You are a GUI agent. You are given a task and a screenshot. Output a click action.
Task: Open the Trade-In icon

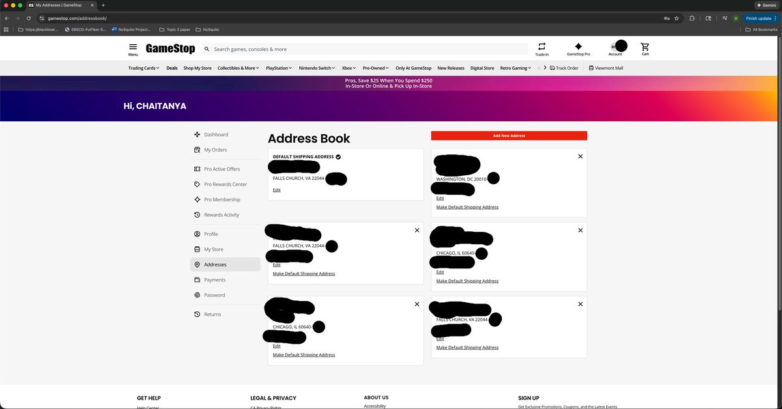pos(542,46)
